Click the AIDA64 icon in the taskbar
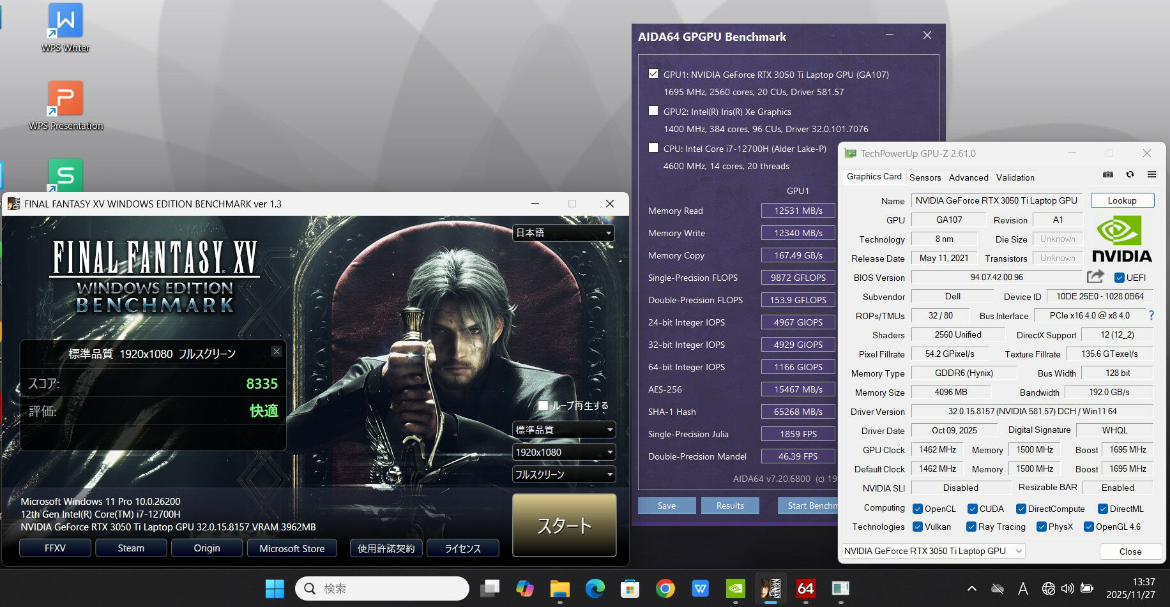 [805, 588]
